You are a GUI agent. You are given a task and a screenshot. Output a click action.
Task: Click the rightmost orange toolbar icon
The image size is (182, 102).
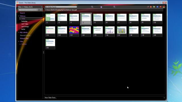[x=164, y=7]
